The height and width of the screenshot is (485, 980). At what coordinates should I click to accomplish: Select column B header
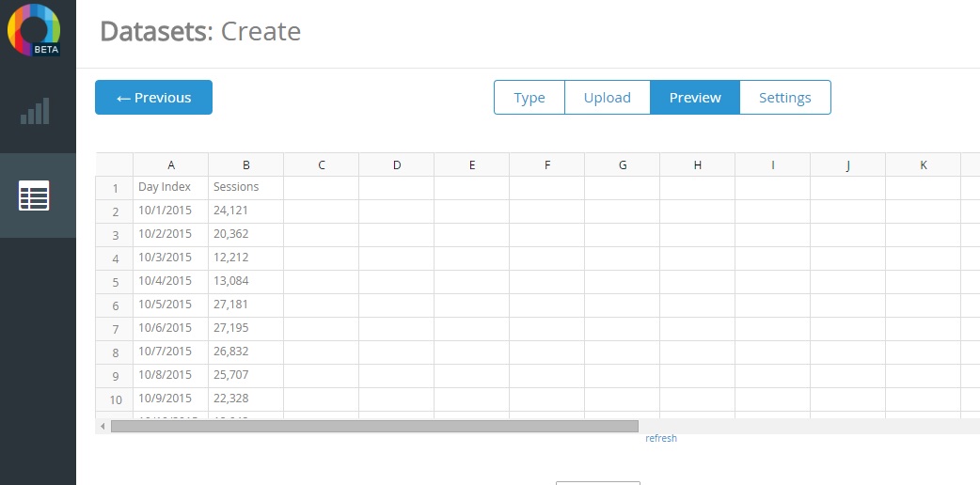point(245,164)
